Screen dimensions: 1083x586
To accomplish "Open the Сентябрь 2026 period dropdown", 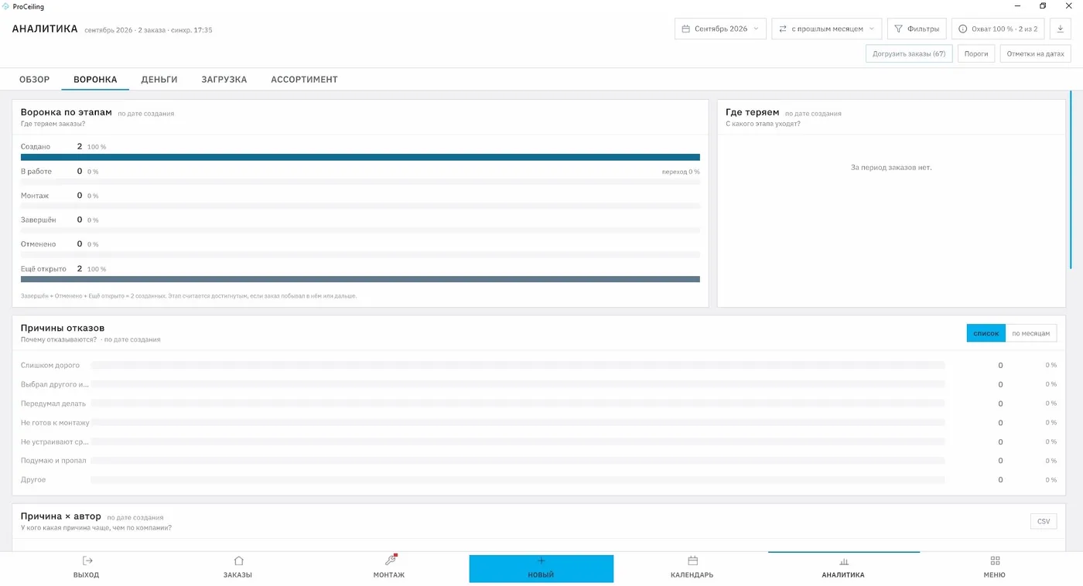I will point(720,29).
